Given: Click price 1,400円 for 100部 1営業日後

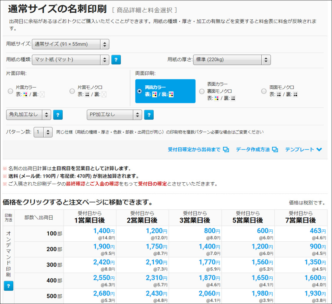Looking at the screenshot, I should coord(104,231).
